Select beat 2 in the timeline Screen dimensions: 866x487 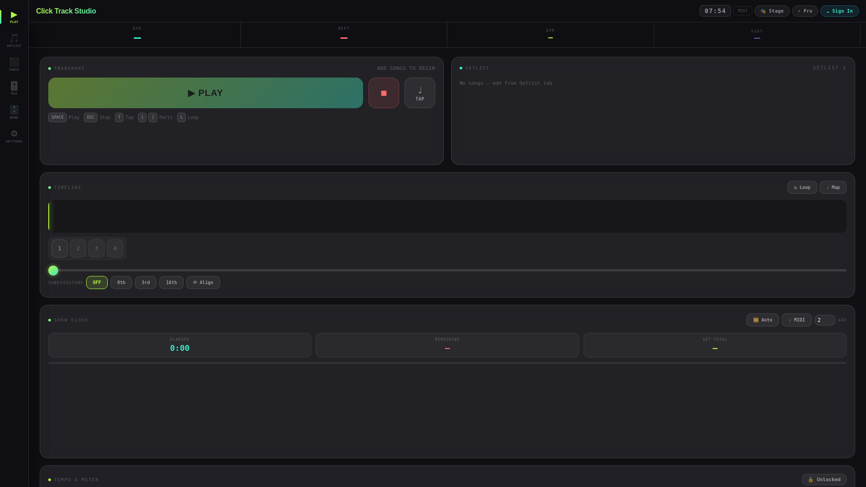78,248
